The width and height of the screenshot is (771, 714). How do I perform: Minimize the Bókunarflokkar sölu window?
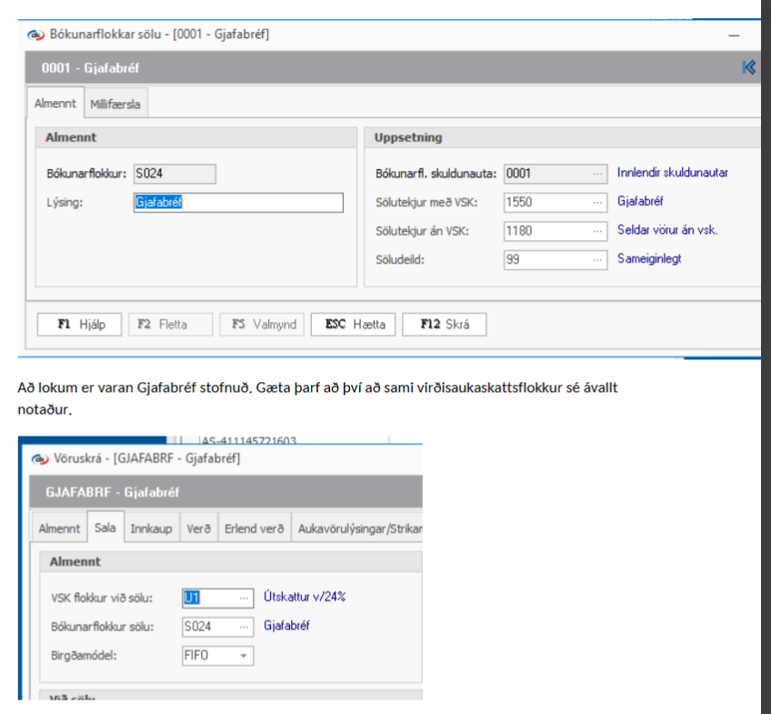tap(733, 35)
